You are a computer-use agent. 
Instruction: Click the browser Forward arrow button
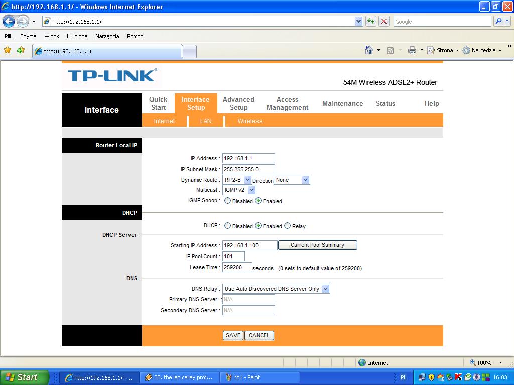click(23, 22)
